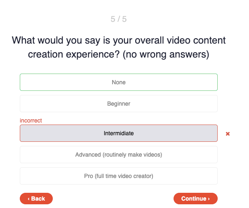Viewport: 249px width, 208px height.
Task: Click the question heading about video experience
Action: point(119,47)
